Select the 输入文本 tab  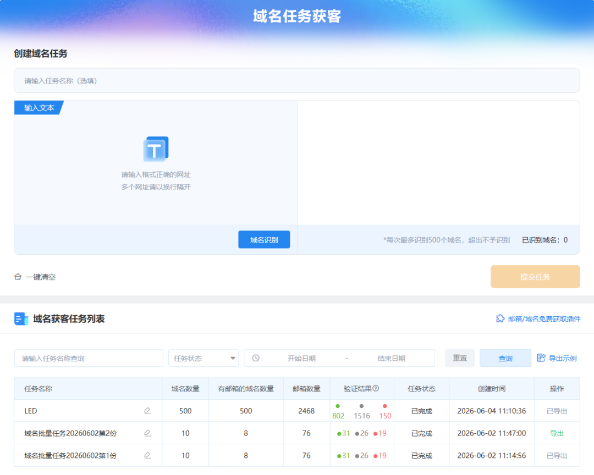click(38, 108)
